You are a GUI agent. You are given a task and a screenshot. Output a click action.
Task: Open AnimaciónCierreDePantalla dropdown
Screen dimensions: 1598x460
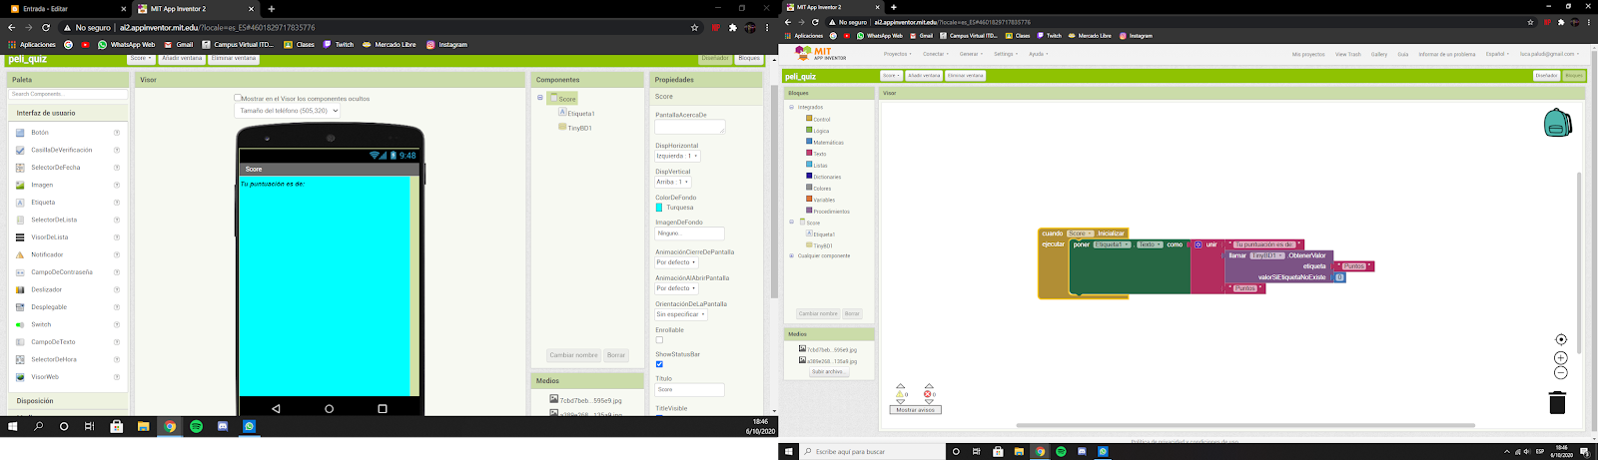[x=676, y=262]
